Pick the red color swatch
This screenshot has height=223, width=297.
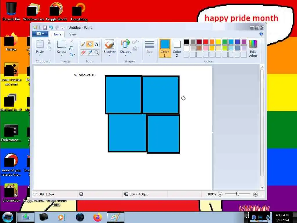206,42
